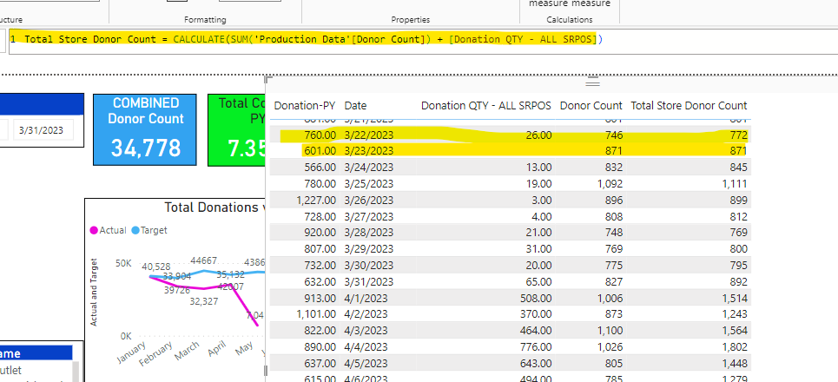Click the 39726 data label
This screenshot has width=838, height=382.
tap(177, 289)
